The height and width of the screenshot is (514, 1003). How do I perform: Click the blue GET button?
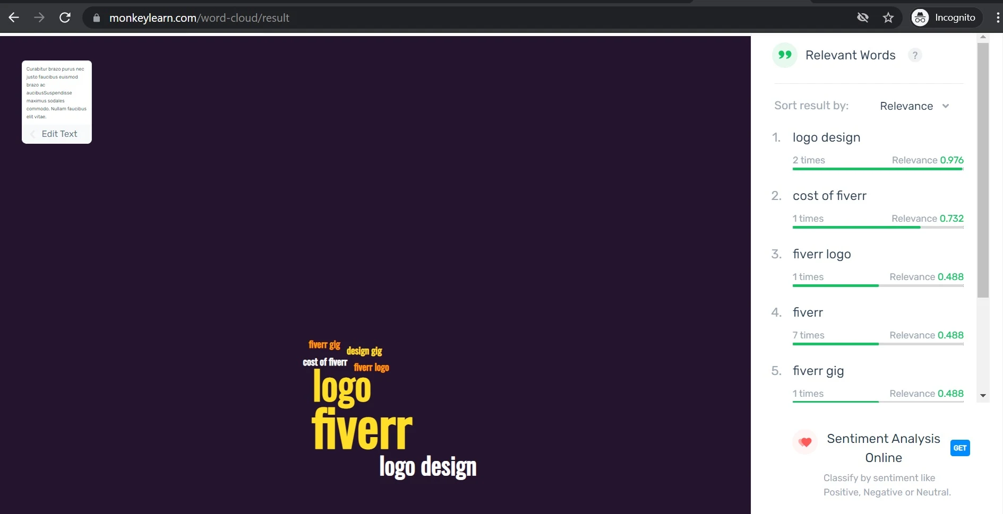click(959, 448)
